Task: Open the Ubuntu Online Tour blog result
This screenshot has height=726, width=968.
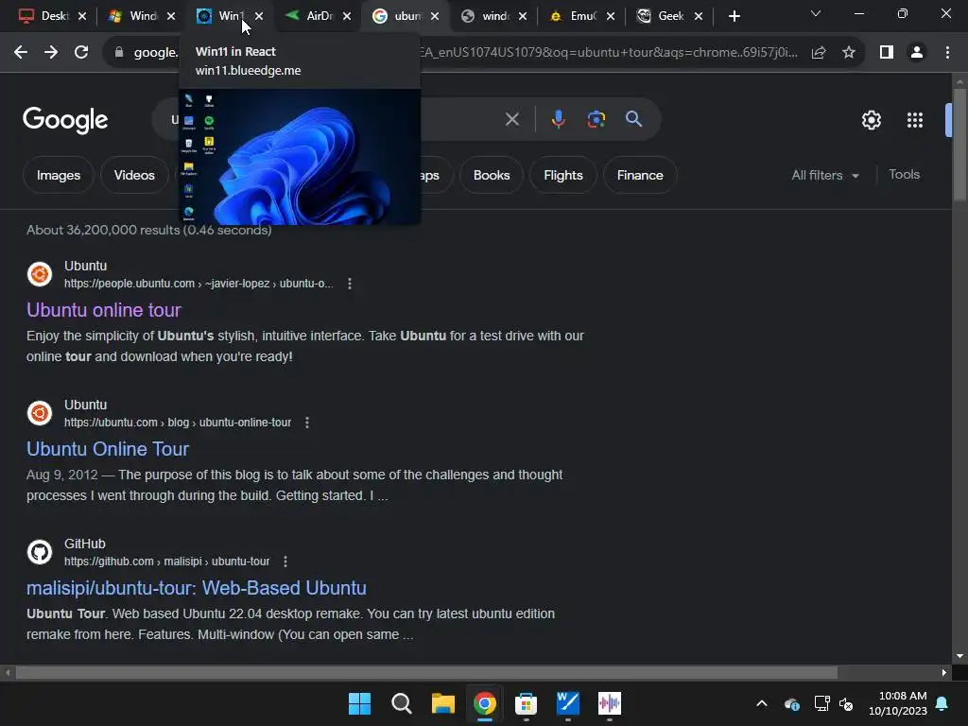Action: pos(108,449)
